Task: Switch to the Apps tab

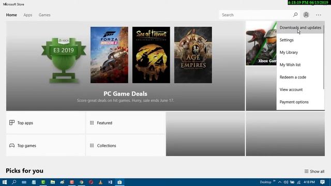Action: 28,15
